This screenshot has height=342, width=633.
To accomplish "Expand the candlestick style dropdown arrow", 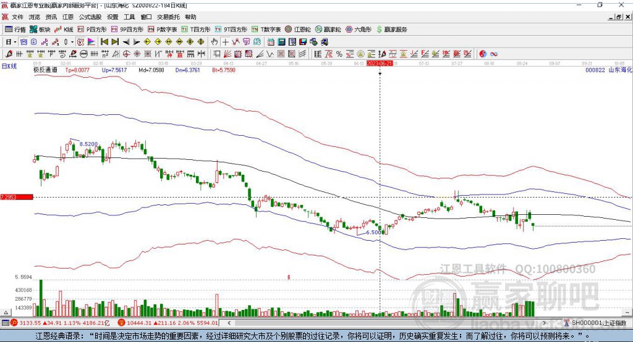I will (72, 42).
